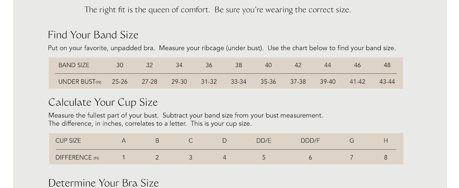Click the "Calculate Your Cup Size" heading
459x188 pixels.
tap(103, 102)
